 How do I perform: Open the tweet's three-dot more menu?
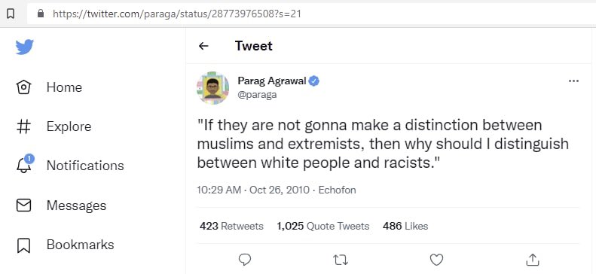tap(573, 81)
